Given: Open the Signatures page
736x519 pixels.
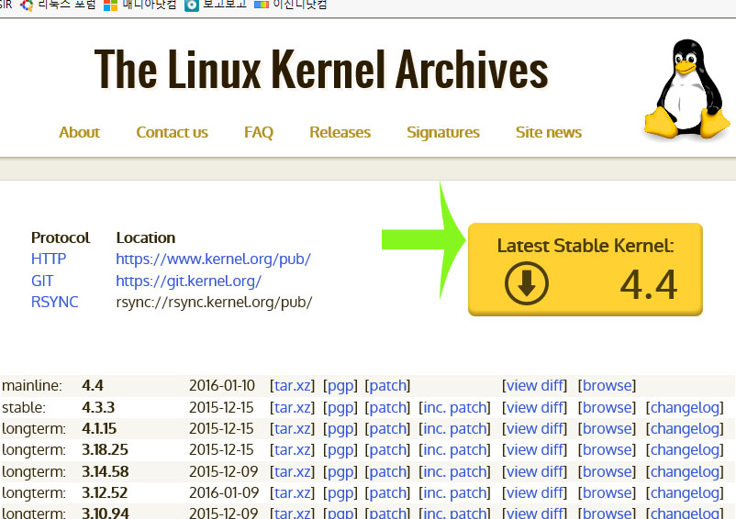Looking at the screenshot, I should pyautogui.click(x=443, y=132).
